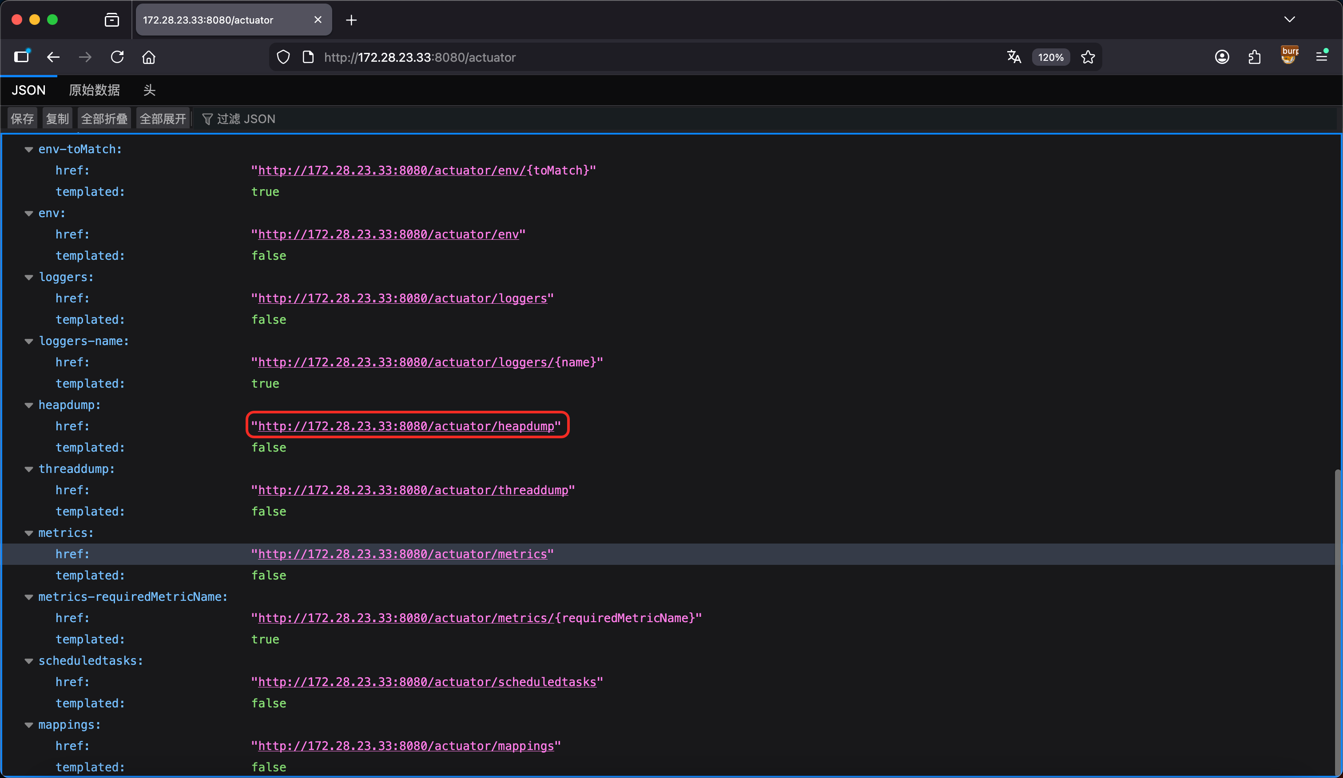Click the 120% zoom level indicator
This screenshot has height=778, width=1343.
coord(1050,57)
